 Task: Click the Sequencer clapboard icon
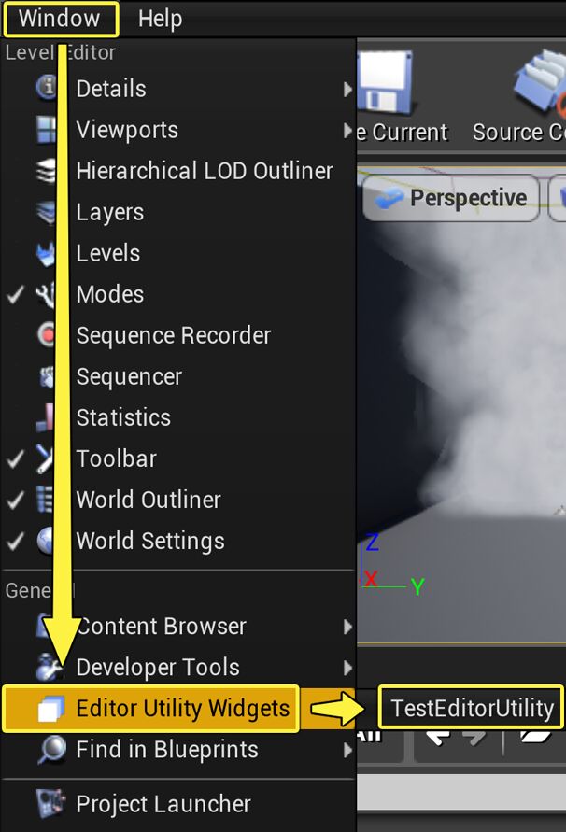point(48,376)
